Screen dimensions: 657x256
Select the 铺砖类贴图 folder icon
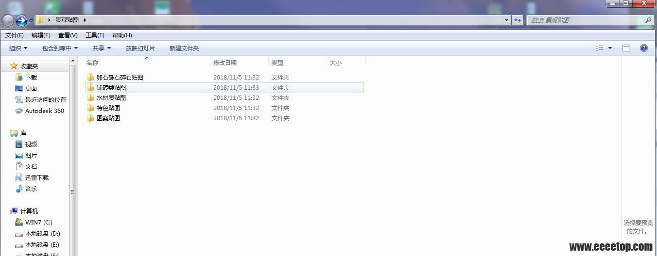(x=90, y=87)
